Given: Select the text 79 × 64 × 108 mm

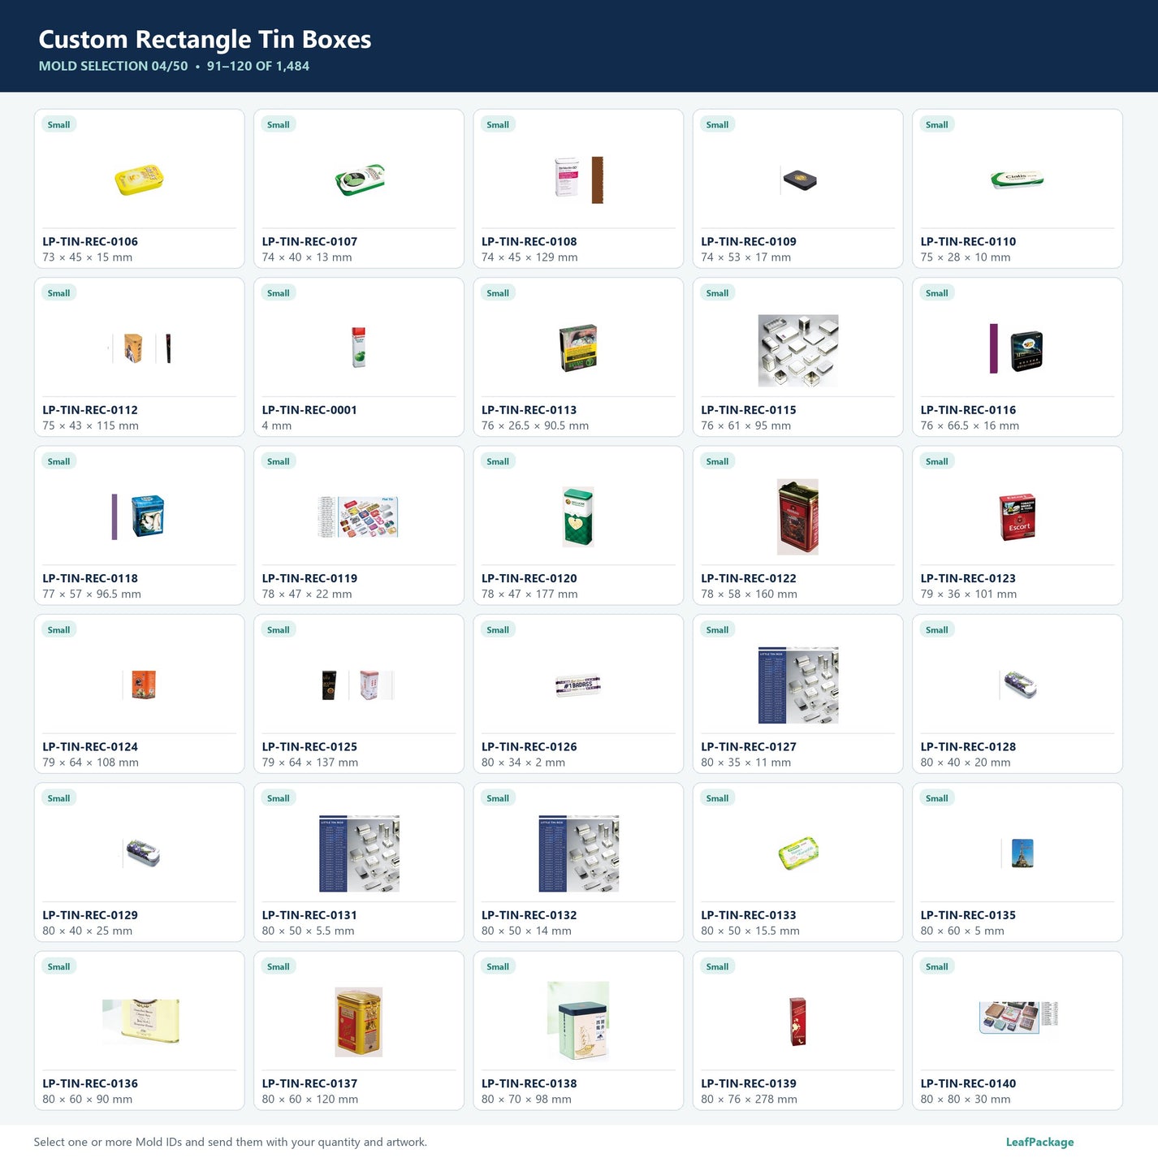Looking at the screenshot, I should [x=90, y=763].
